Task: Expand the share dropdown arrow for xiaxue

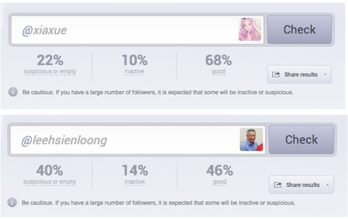Action: coord(325,74)
